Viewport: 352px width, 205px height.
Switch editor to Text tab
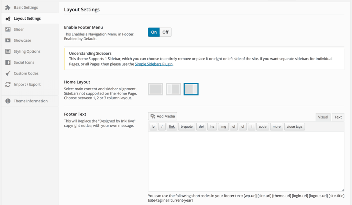point(338,117)
